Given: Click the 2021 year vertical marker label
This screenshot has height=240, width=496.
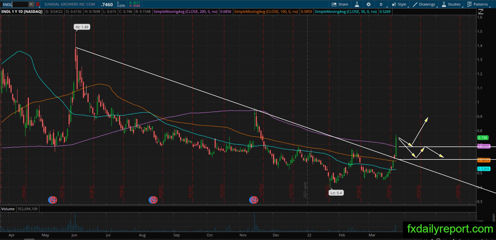Looking at the screenshot, I should [x=305, y=189].
